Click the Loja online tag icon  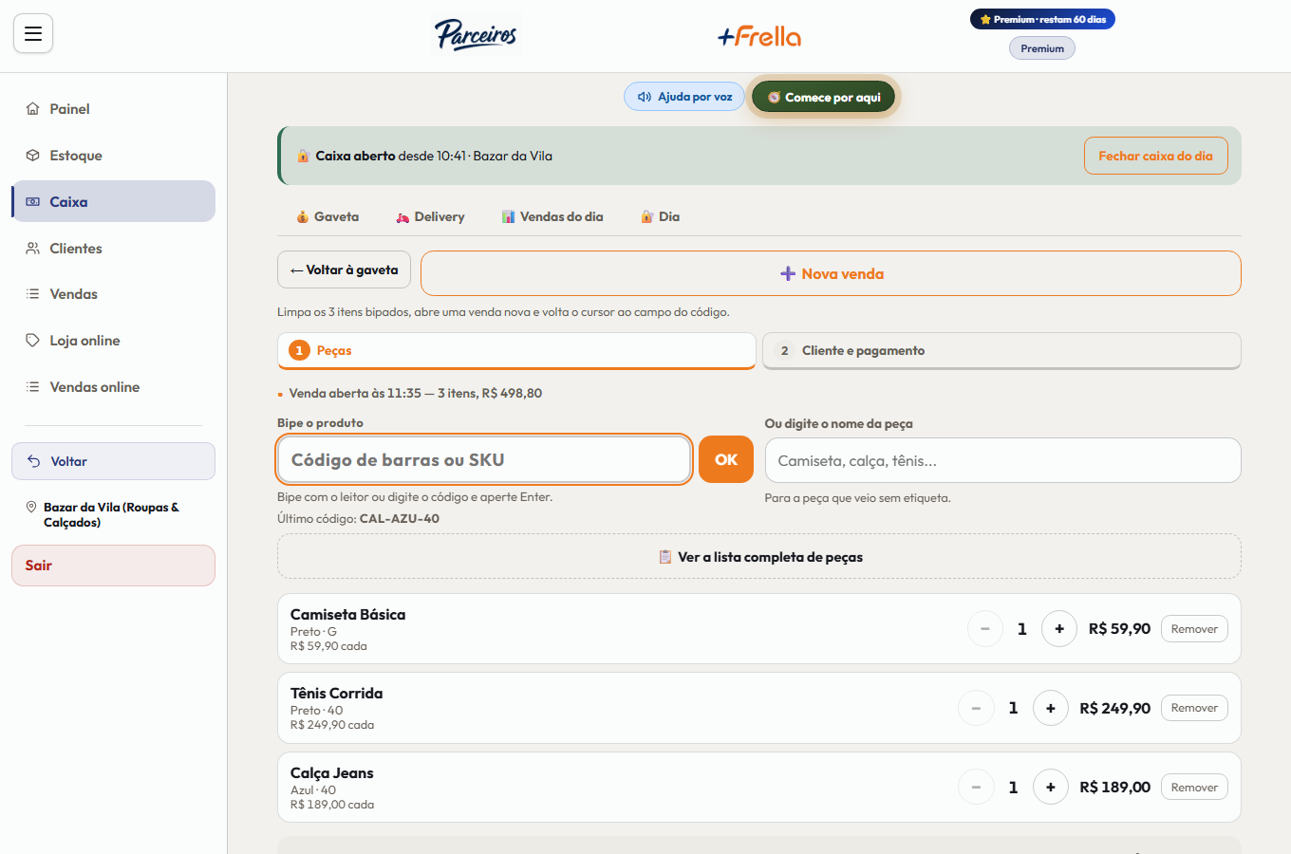pos(33,341)
